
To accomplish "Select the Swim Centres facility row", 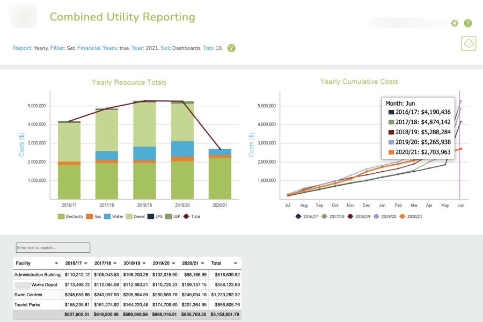I will tap(30, 295).
